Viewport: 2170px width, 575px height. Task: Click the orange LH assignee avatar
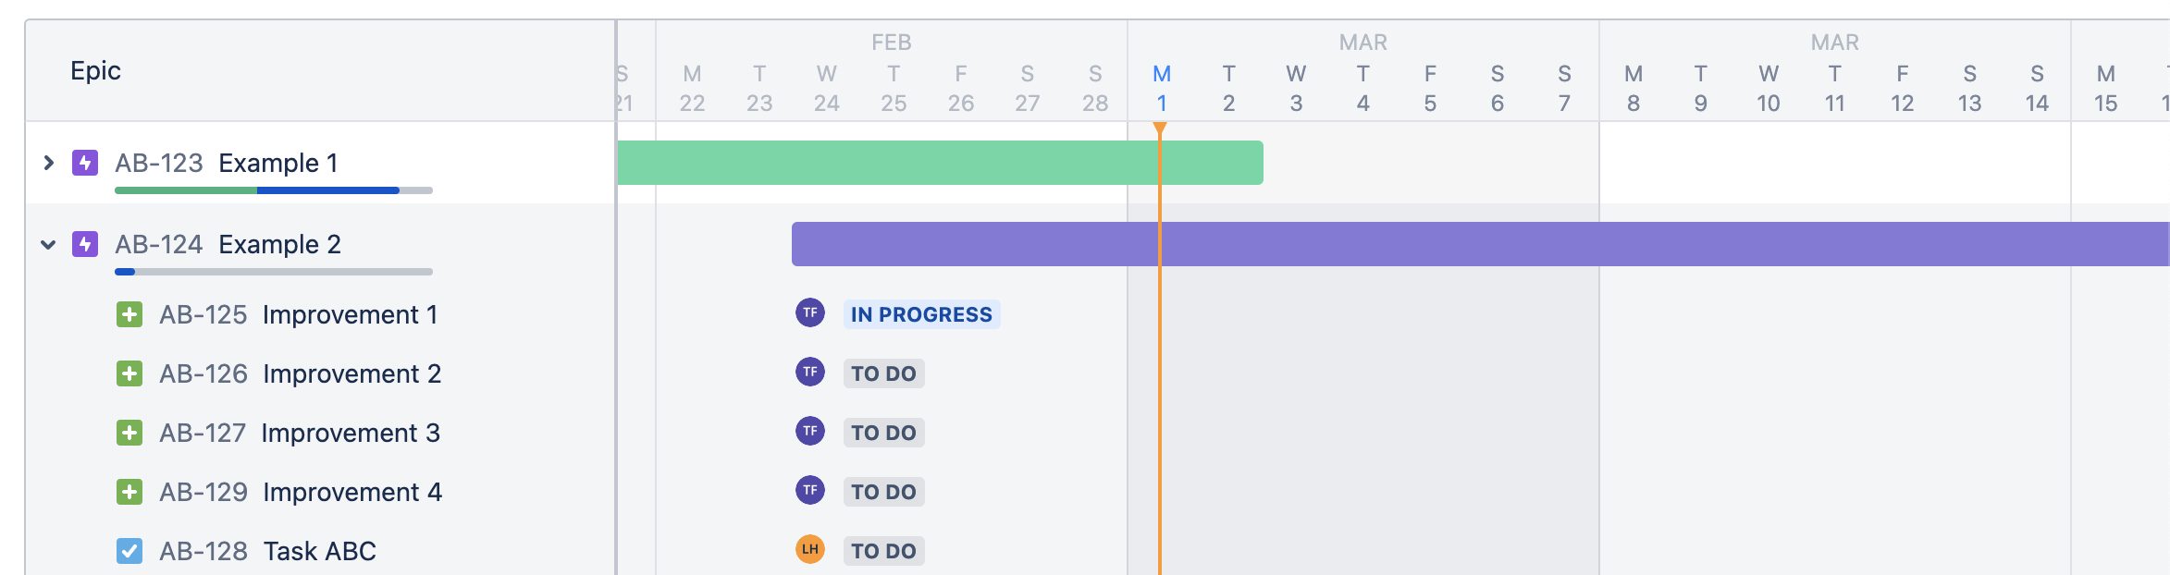[x=810, y=549]
